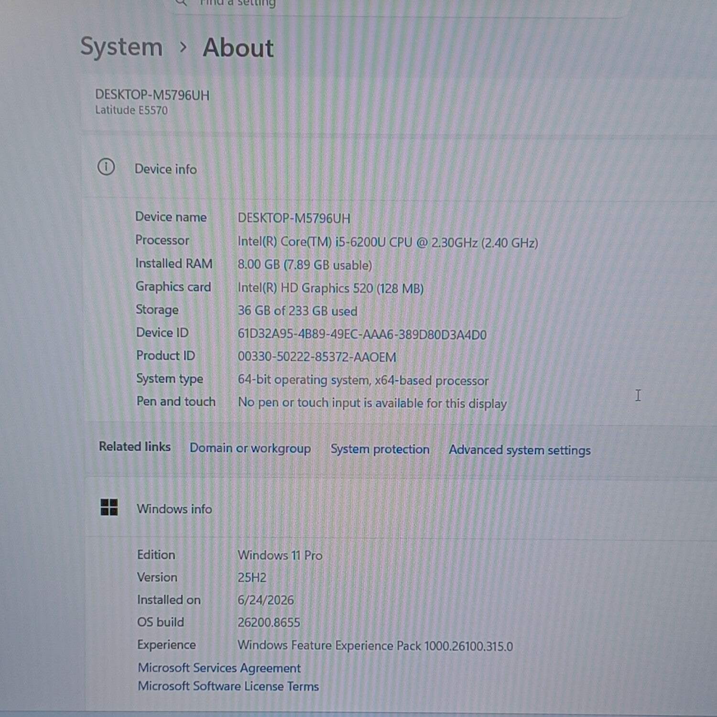Click the System type row label
This screenshot has width=717, height=717.
(170, 379)
